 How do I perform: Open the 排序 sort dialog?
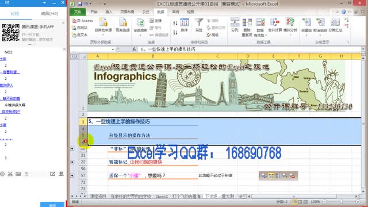point(184,25)
